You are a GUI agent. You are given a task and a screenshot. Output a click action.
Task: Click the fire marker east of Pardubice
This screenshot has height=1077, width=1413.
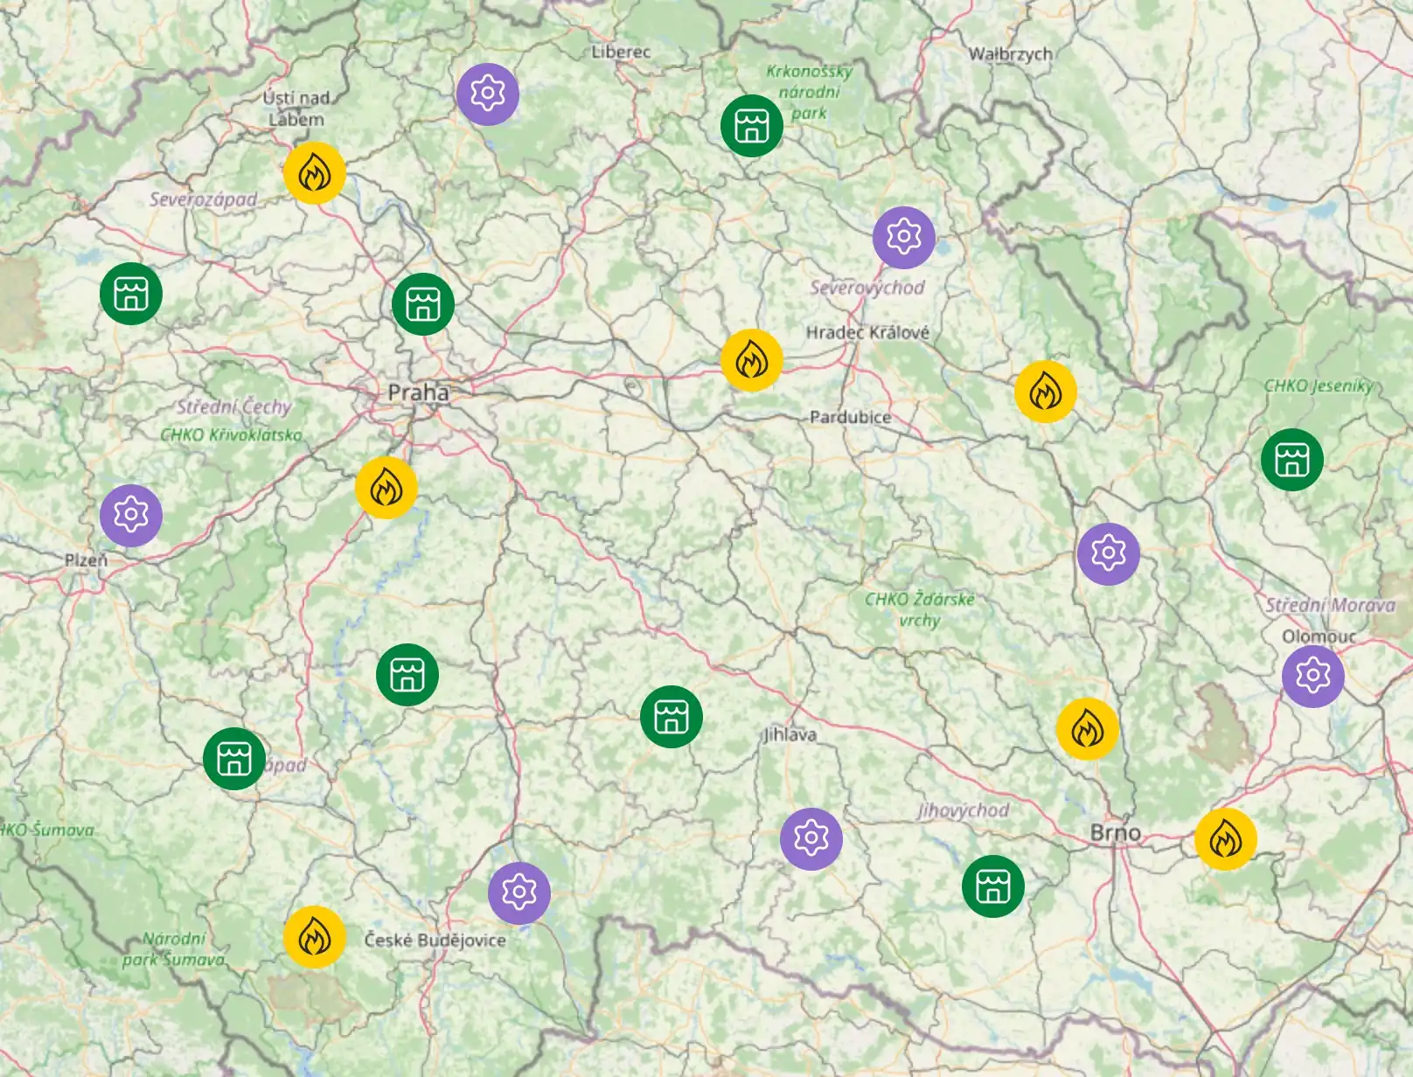[1046, 393]
